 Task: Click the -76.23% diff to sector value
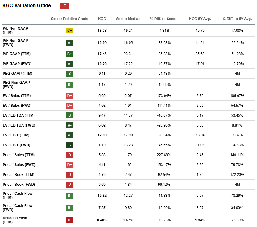pyautogui.click(x=164, y=220)
